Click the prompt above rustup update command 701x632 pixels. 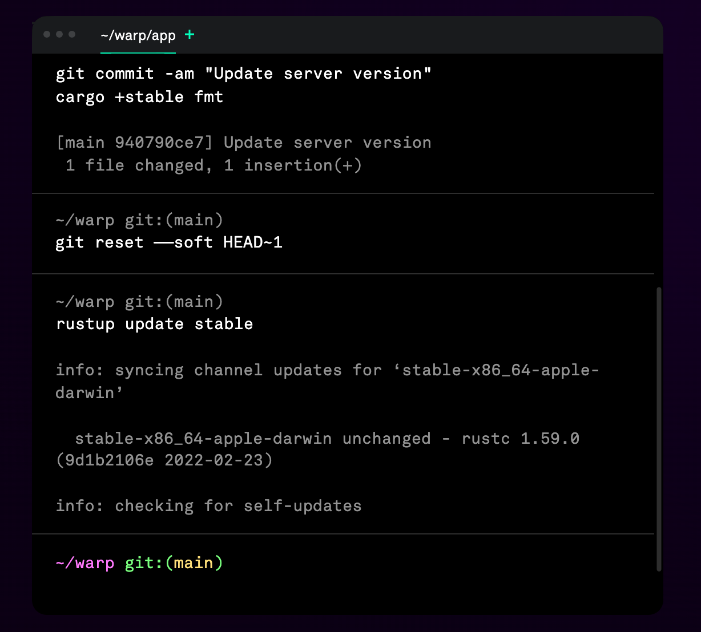click(x=139, y=302)
